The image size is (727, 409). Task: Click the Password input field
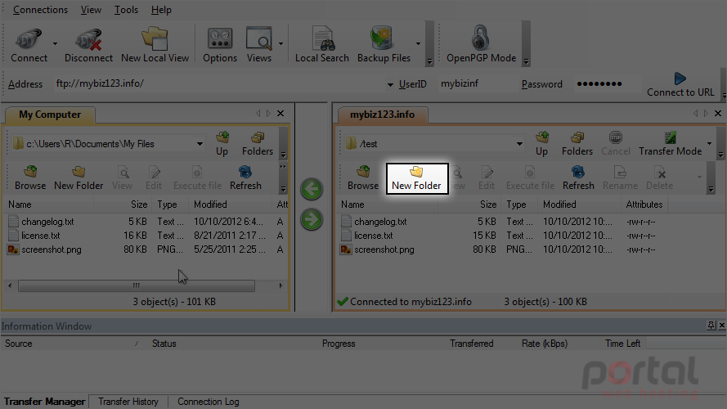(x=608, y=84)
